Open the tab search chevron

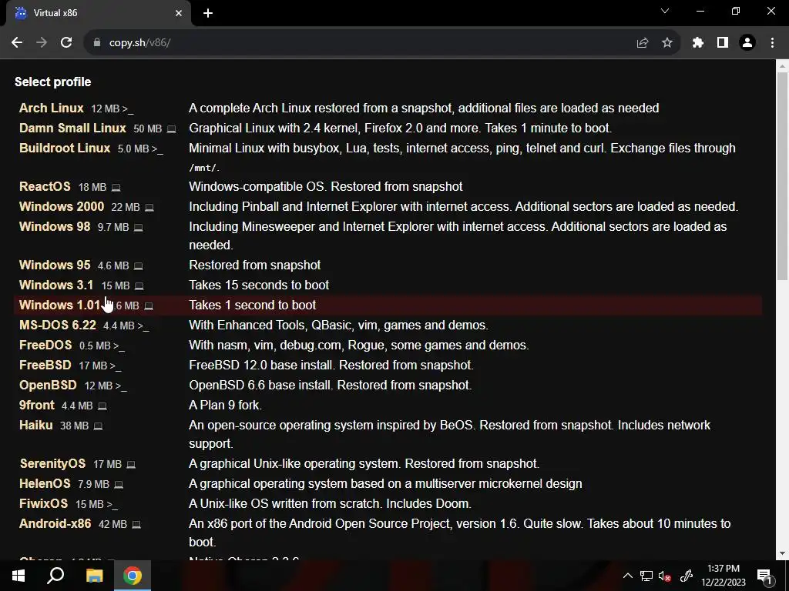(x=665, y=11)
